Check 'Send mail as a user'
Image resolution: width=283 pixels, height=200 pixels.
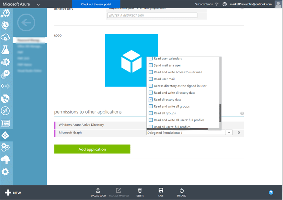(x=151, y=65)
